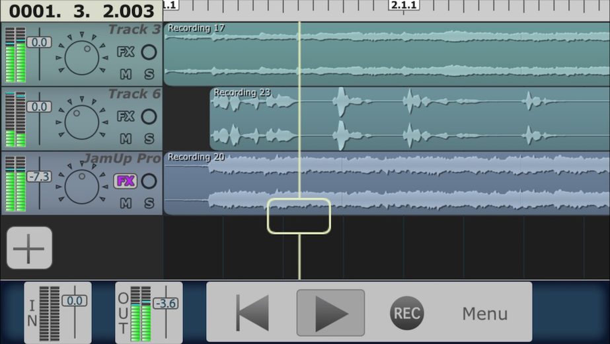Click the OUT level fader showing -3.6
The width and height of the screenshot is (610, 344).
[166, 303]
